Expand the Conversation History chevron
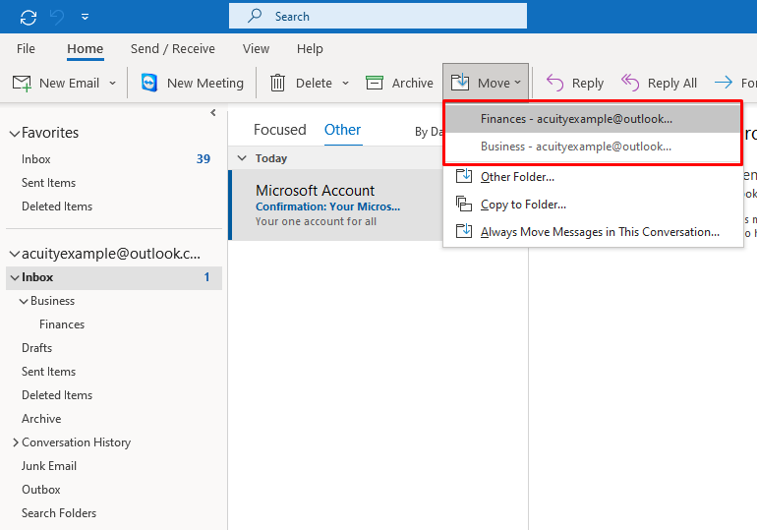 [15, 442]
